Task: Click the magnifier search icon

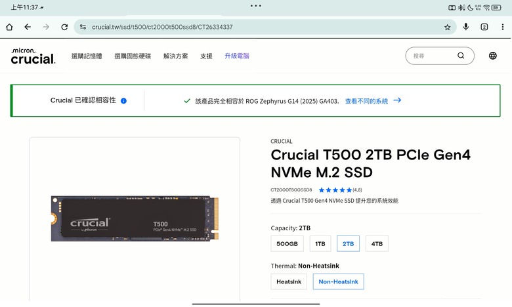Action: click(461, 56)
